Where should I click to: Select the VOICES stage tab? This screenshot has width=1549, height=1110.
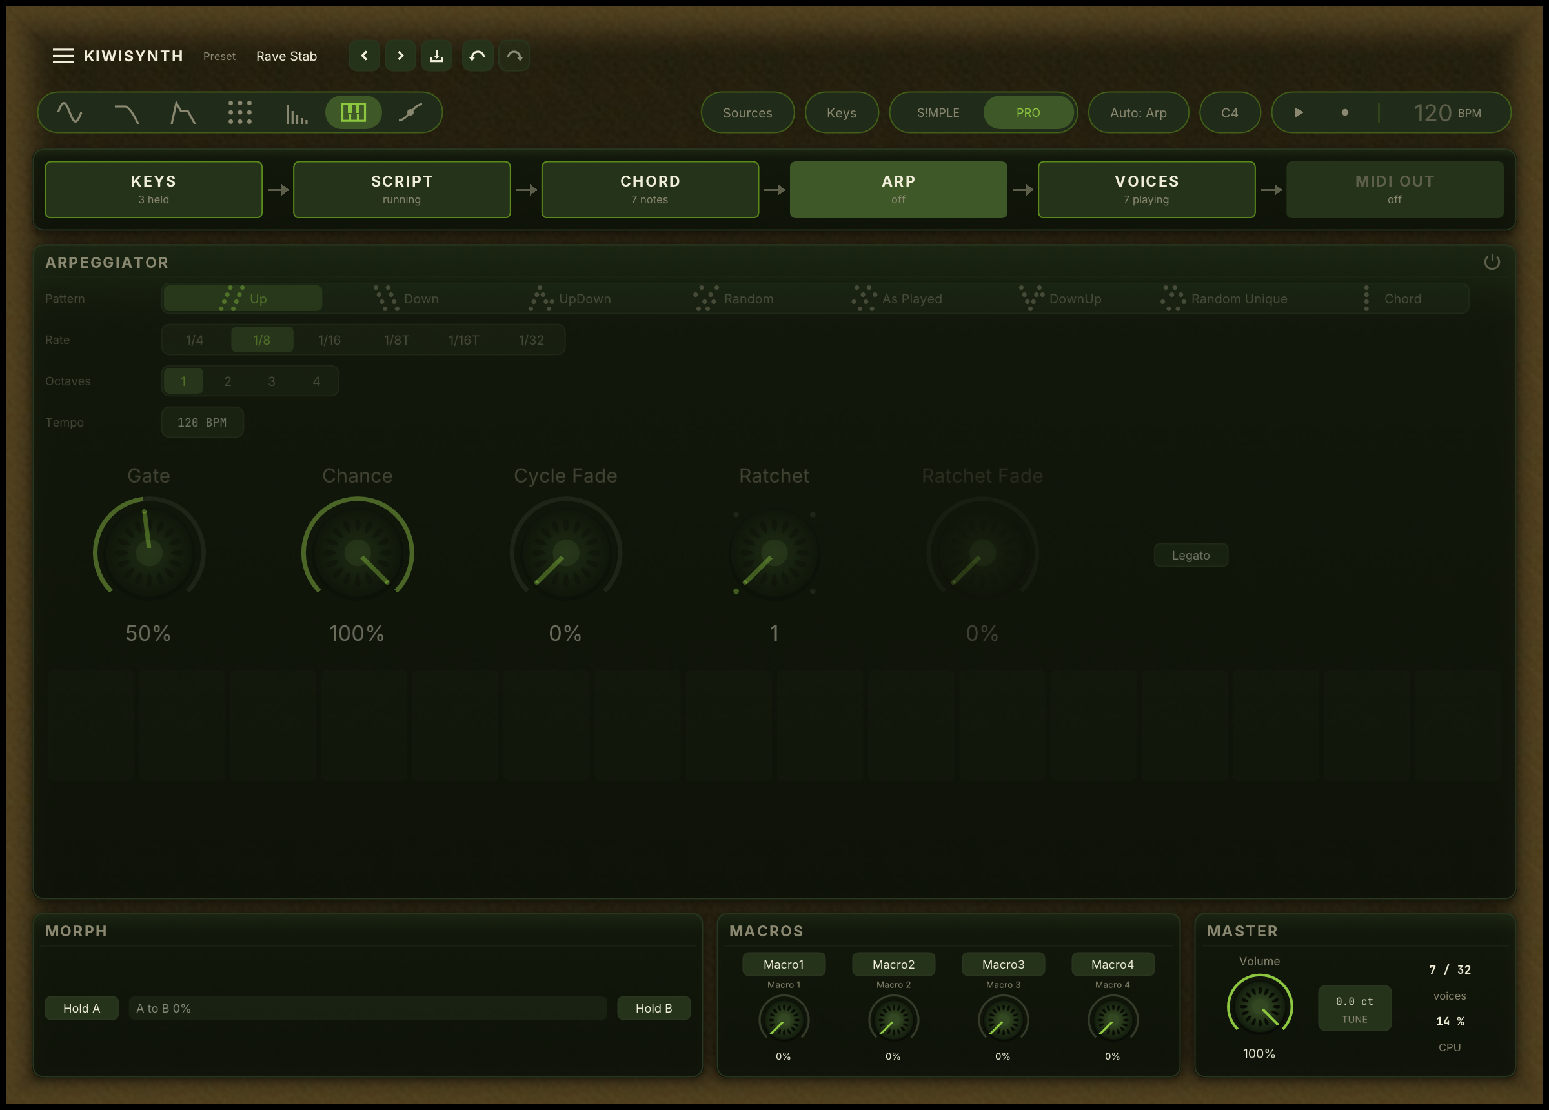(x=1147, y=189)
